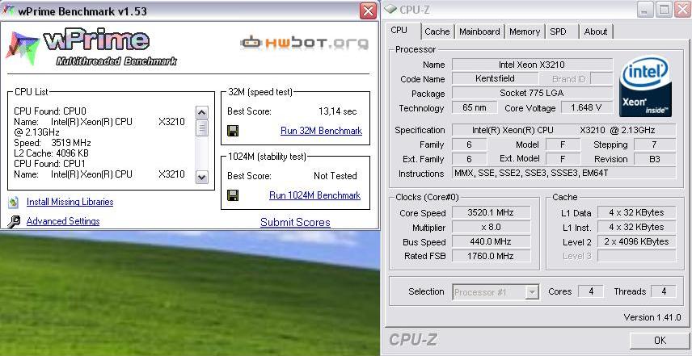Click OK button in CPU-Z

click(x=660, y=340)
